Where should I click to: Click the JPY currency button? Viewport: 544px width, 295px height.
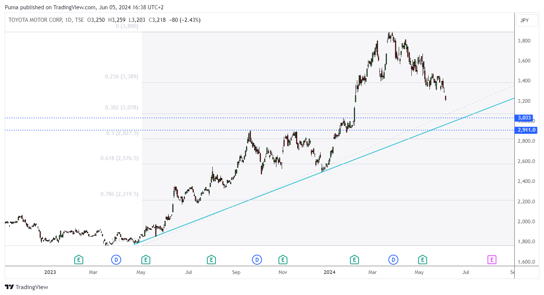point(527,20)
